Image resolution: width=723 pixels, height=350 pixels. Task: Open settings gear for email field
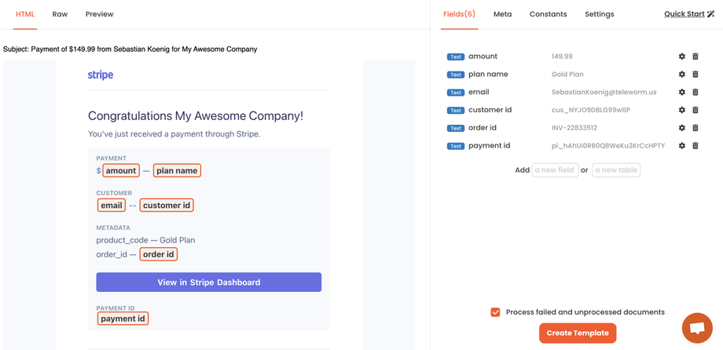coord(681,93)
